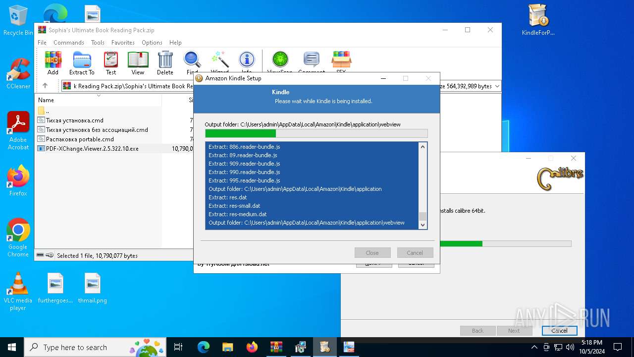The width and height of the screenshot is (634, 357).
Task: Select 'Extract: 886.reader-bundle.js' log line
Action: click(244, 147)
